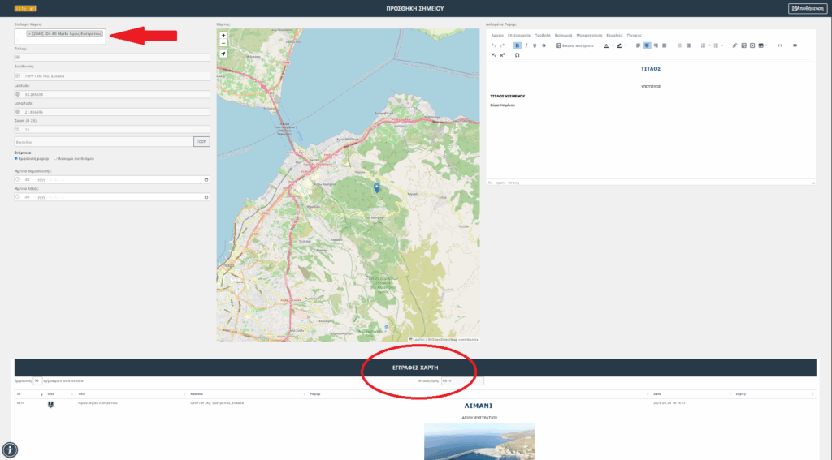
Task: Open the special character (omega) picker
Action: coord(517,55)
